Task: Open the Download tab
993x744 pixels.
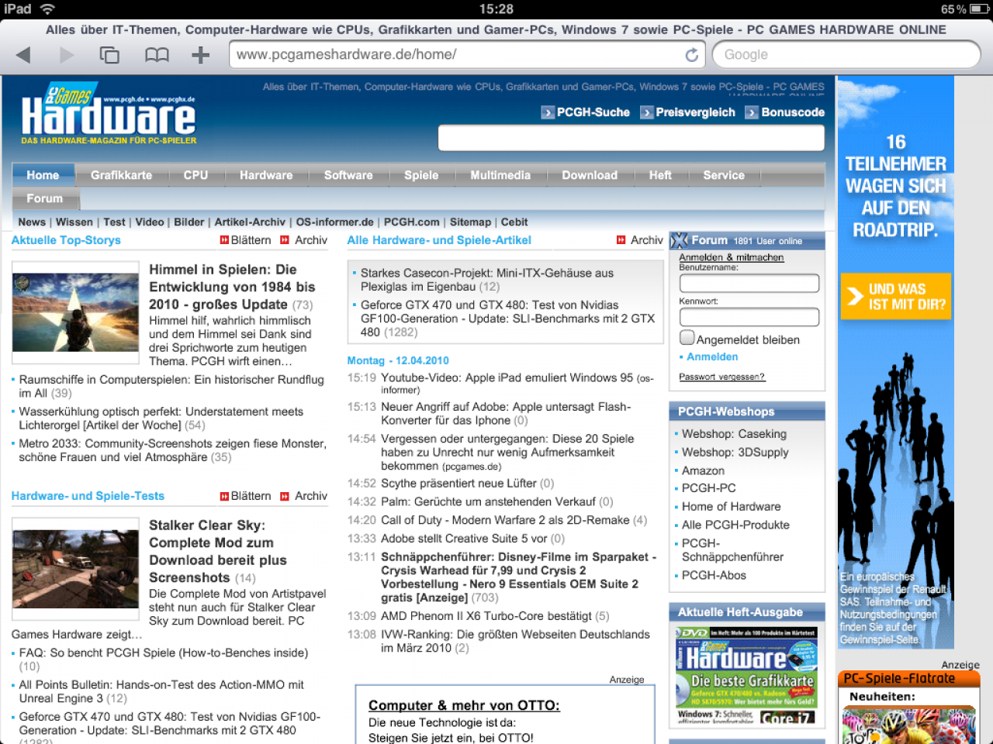Action: click(x=590, y=175)
